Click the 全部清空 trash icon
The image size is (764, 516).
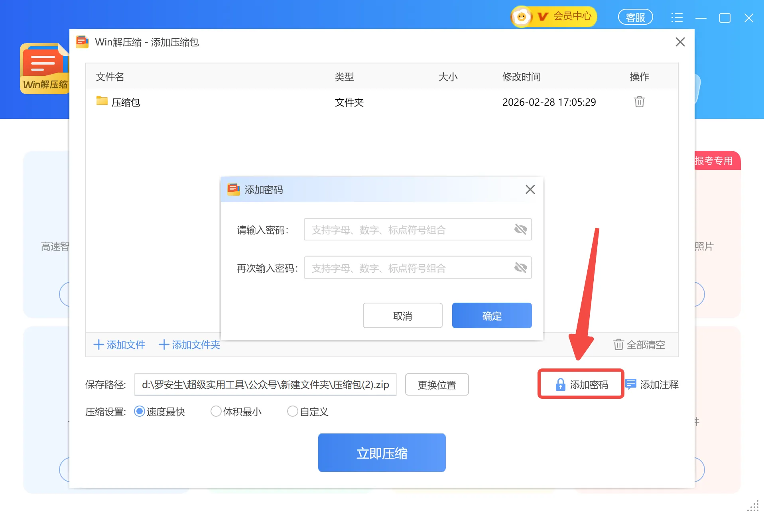618,345
